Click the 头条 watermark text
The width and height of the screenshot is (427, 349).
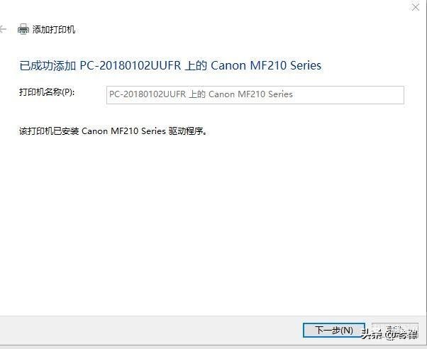(x=372, y=335)
